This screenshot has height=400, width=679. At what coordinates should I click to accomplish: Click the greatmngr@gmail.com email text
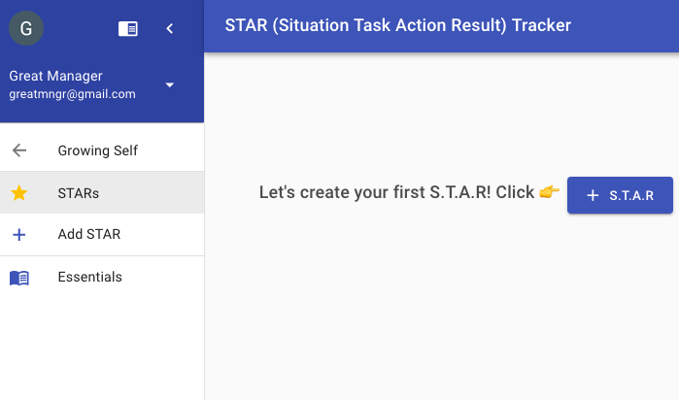coord(72,94)
